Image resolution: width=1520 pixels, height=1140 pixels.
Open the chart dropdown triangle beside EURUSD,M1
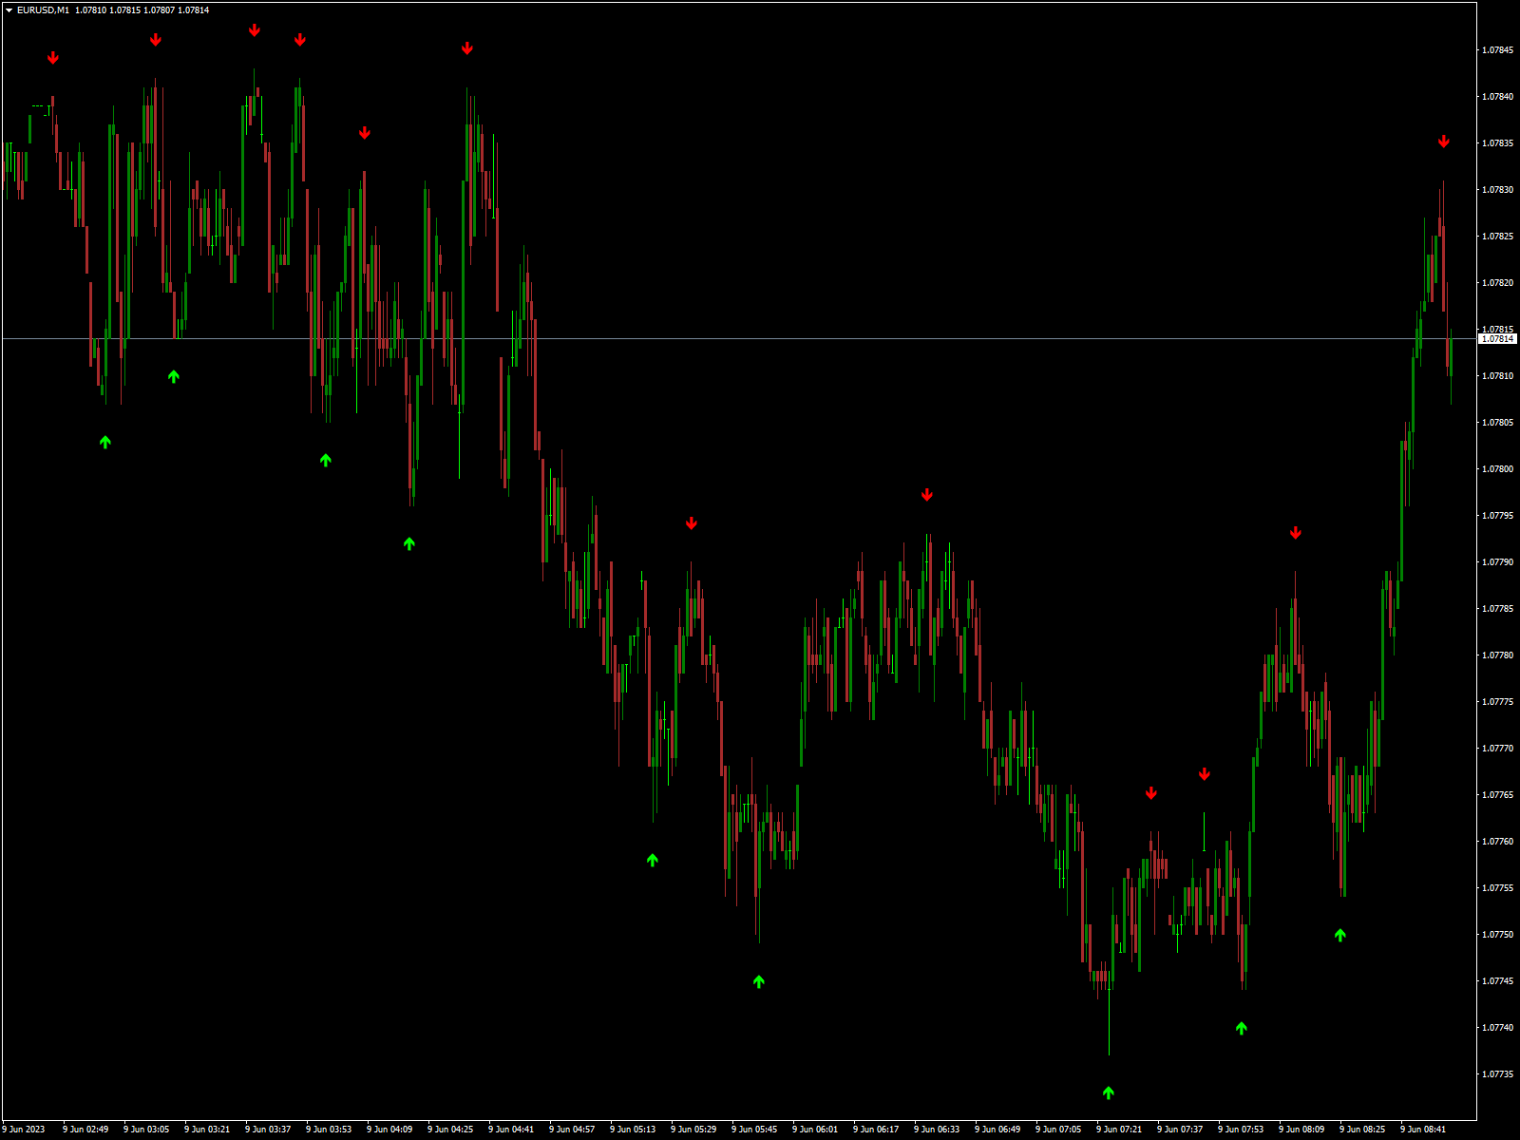[x=9, y=10]
